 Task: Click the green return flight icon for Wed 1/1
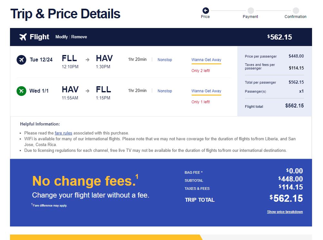(x=22, y=91)
